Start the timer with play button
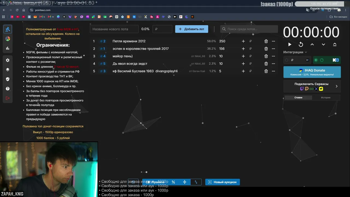This screenshot has height=197, width=350. tap(290, 44)
